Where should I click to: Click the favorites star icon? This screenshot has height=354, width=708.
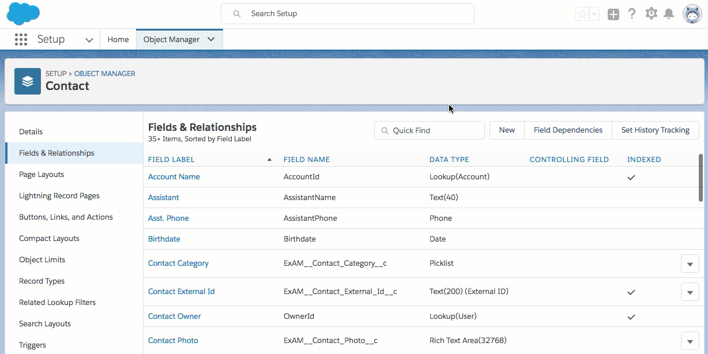click(x=582, y=14)
